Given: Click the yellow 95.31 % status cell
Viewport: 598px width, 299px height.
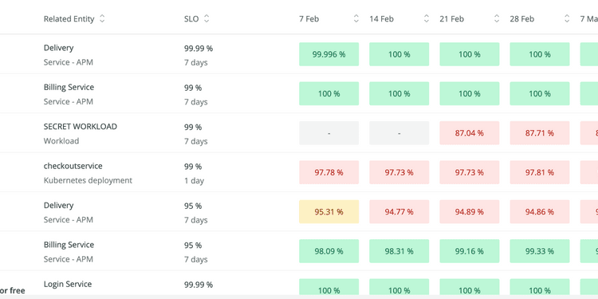Looking at the screenshot, I should [329, 211].
